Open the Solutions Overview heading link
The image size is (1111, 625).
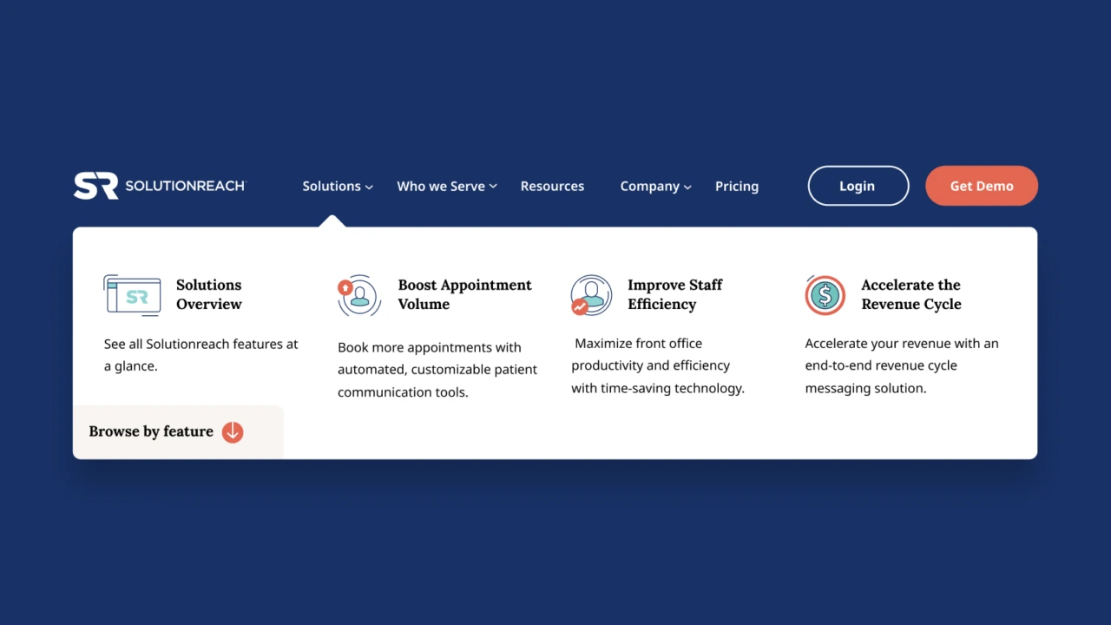click(x=209, y=294)
